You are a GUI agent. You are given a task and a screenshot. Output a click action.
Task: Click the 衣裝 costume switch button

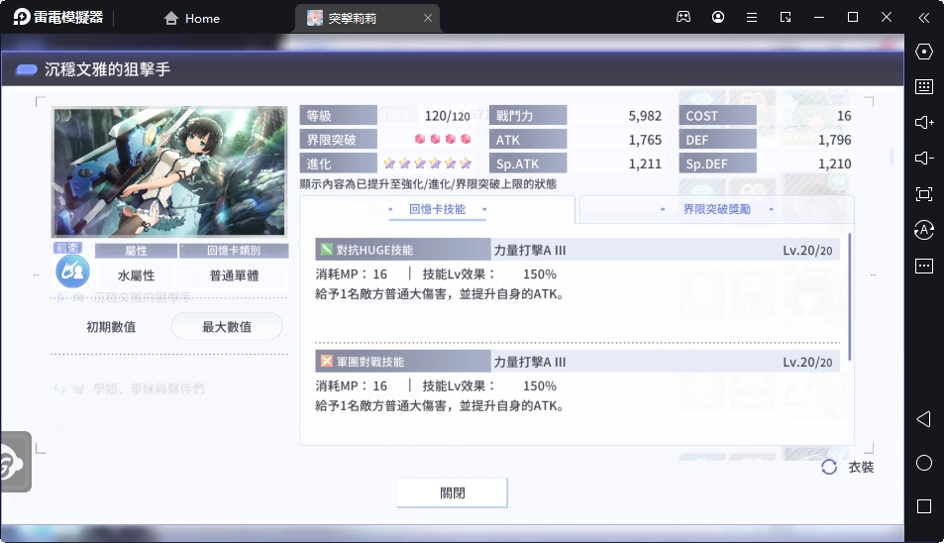(848, 467)
